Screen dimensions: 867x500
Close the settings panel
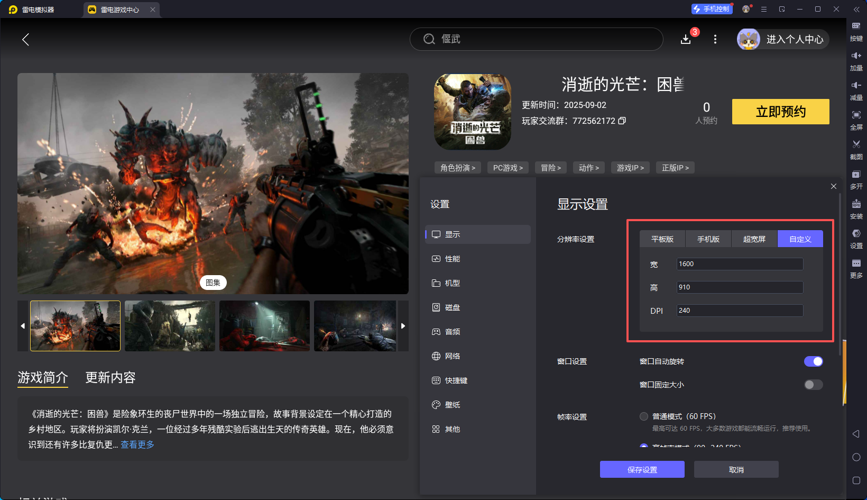(834, 186)
